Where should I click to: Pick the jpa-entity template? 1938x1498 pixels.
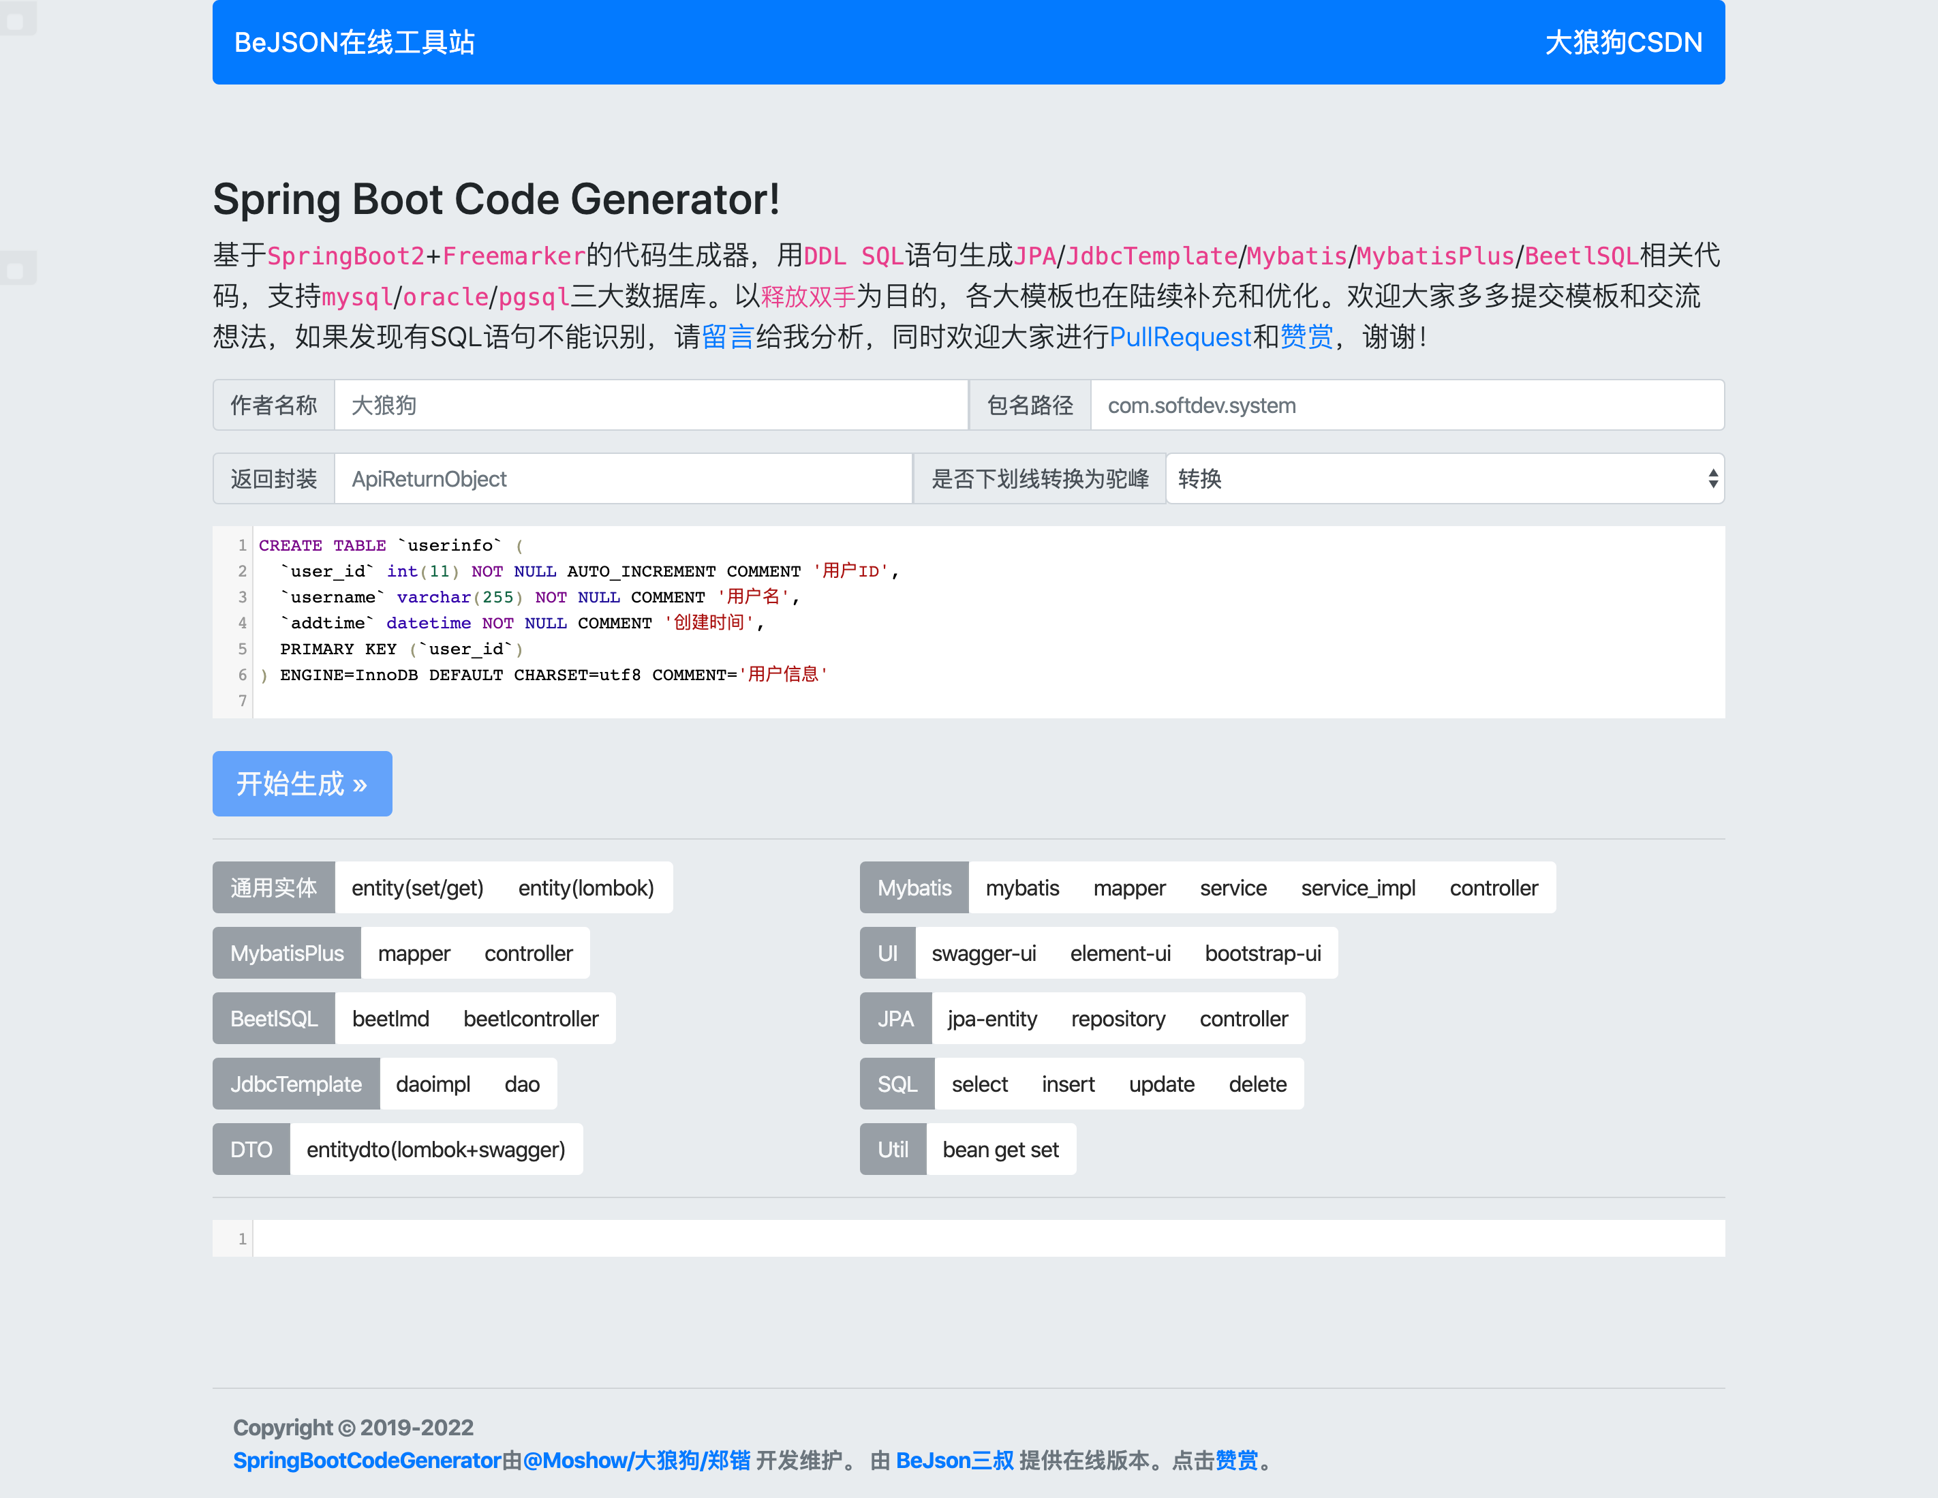pyautogui.click(x=992, y=1019)
